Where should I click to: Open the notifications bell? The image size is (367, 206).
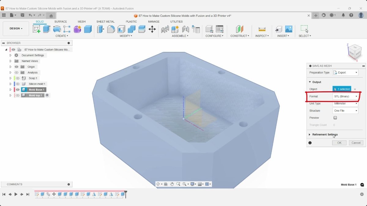click(x=343, y=15)
